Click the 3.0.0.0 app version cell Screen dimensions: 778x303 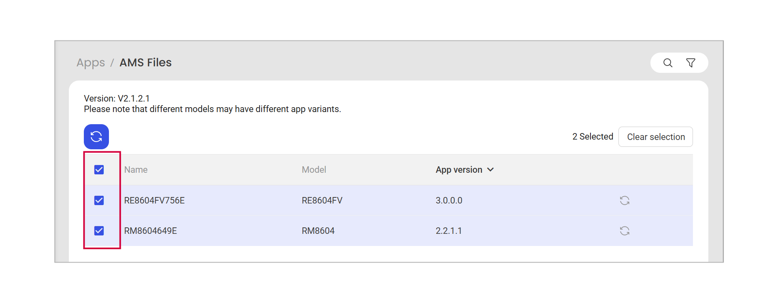click(449, 201)
